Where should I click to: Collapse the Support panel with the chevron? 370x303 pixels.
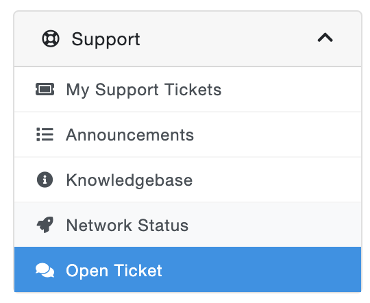325,38
